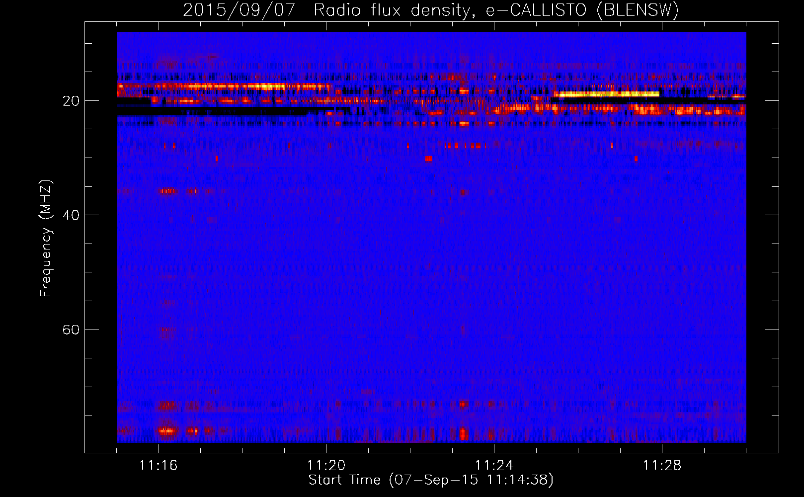
Task: Click the '11:28' time tick label
Action: [662, 465]
